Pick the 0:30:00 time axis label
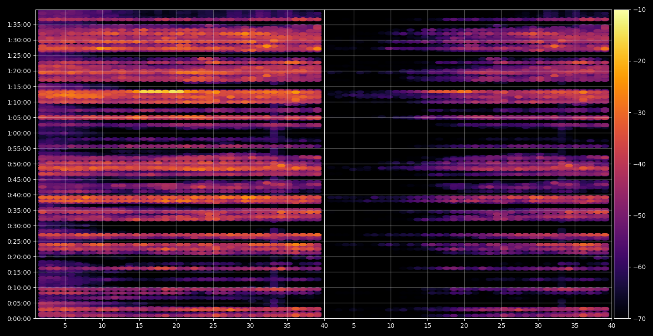The image size is (653, 336). 19,226
